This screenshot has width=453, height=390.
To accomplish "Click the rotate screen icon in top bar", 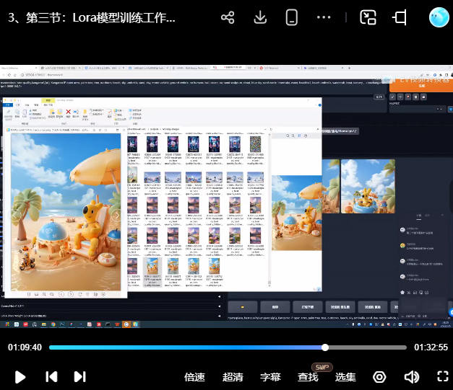I will pos(400,18).
